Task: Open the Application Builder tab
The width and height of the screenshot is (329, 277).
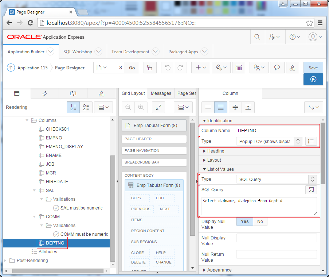Action: (26, 52)
